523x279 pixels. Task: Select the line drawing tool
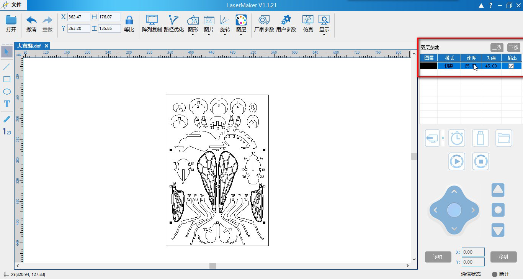click(x=7, y=67)
